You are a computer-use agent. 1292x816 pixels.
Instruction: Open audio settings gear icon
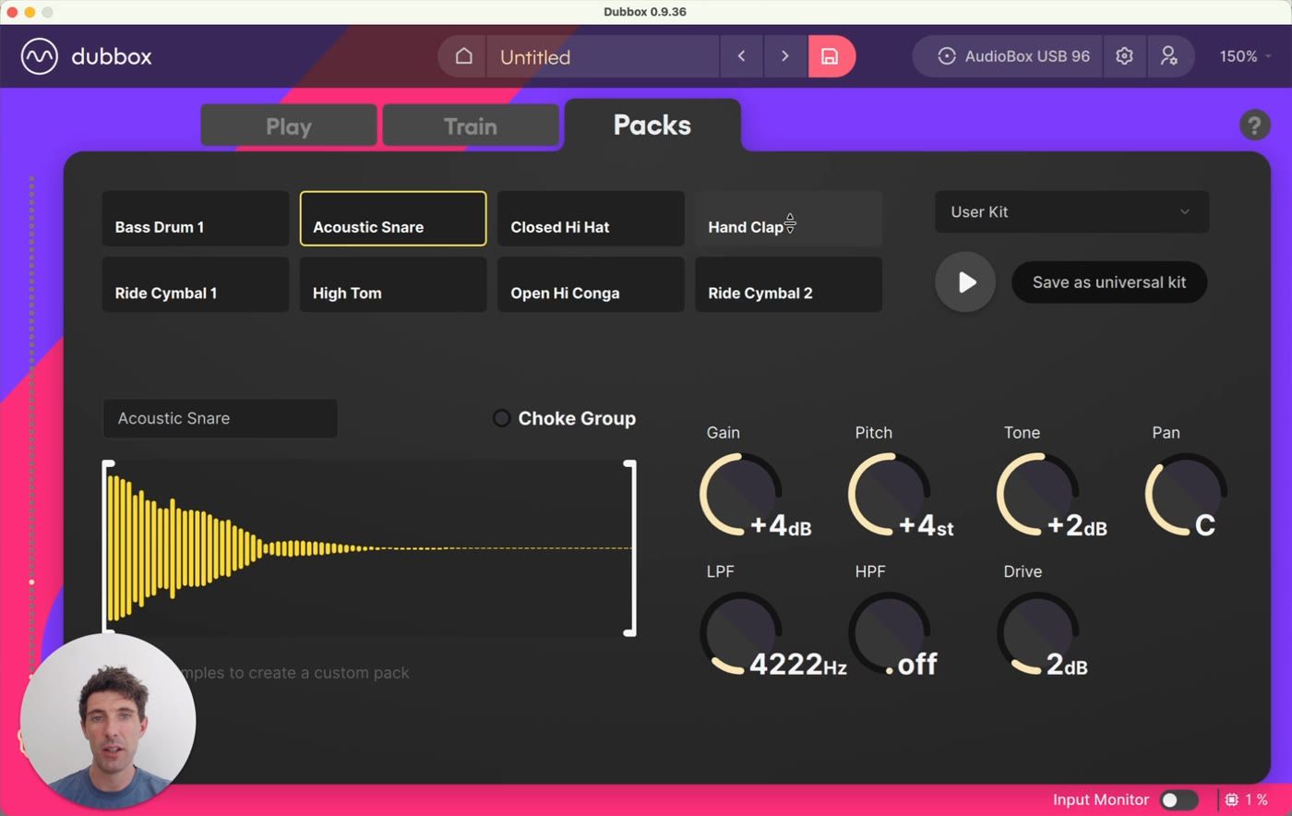[1124, 56]
